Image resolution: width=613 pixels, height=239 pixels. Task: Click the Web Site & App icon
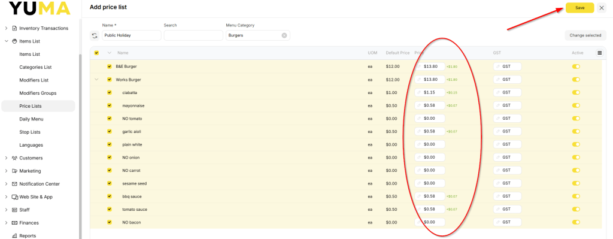click(x=15, y=196)
